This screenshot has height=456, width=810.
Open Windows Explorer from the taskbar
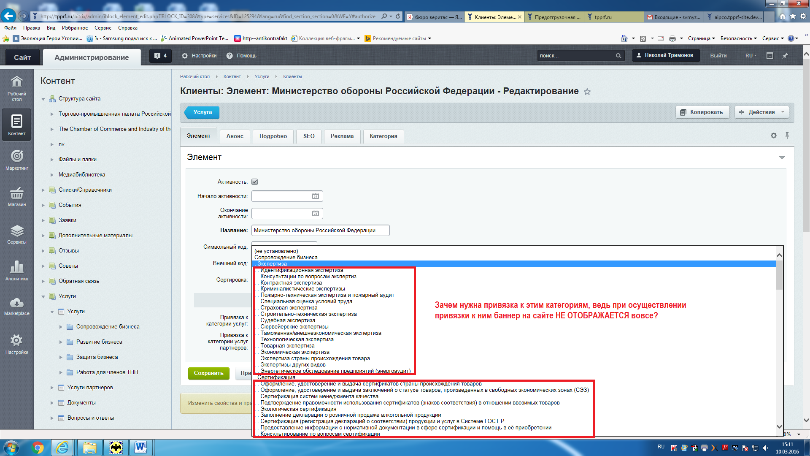click(89, 448)
